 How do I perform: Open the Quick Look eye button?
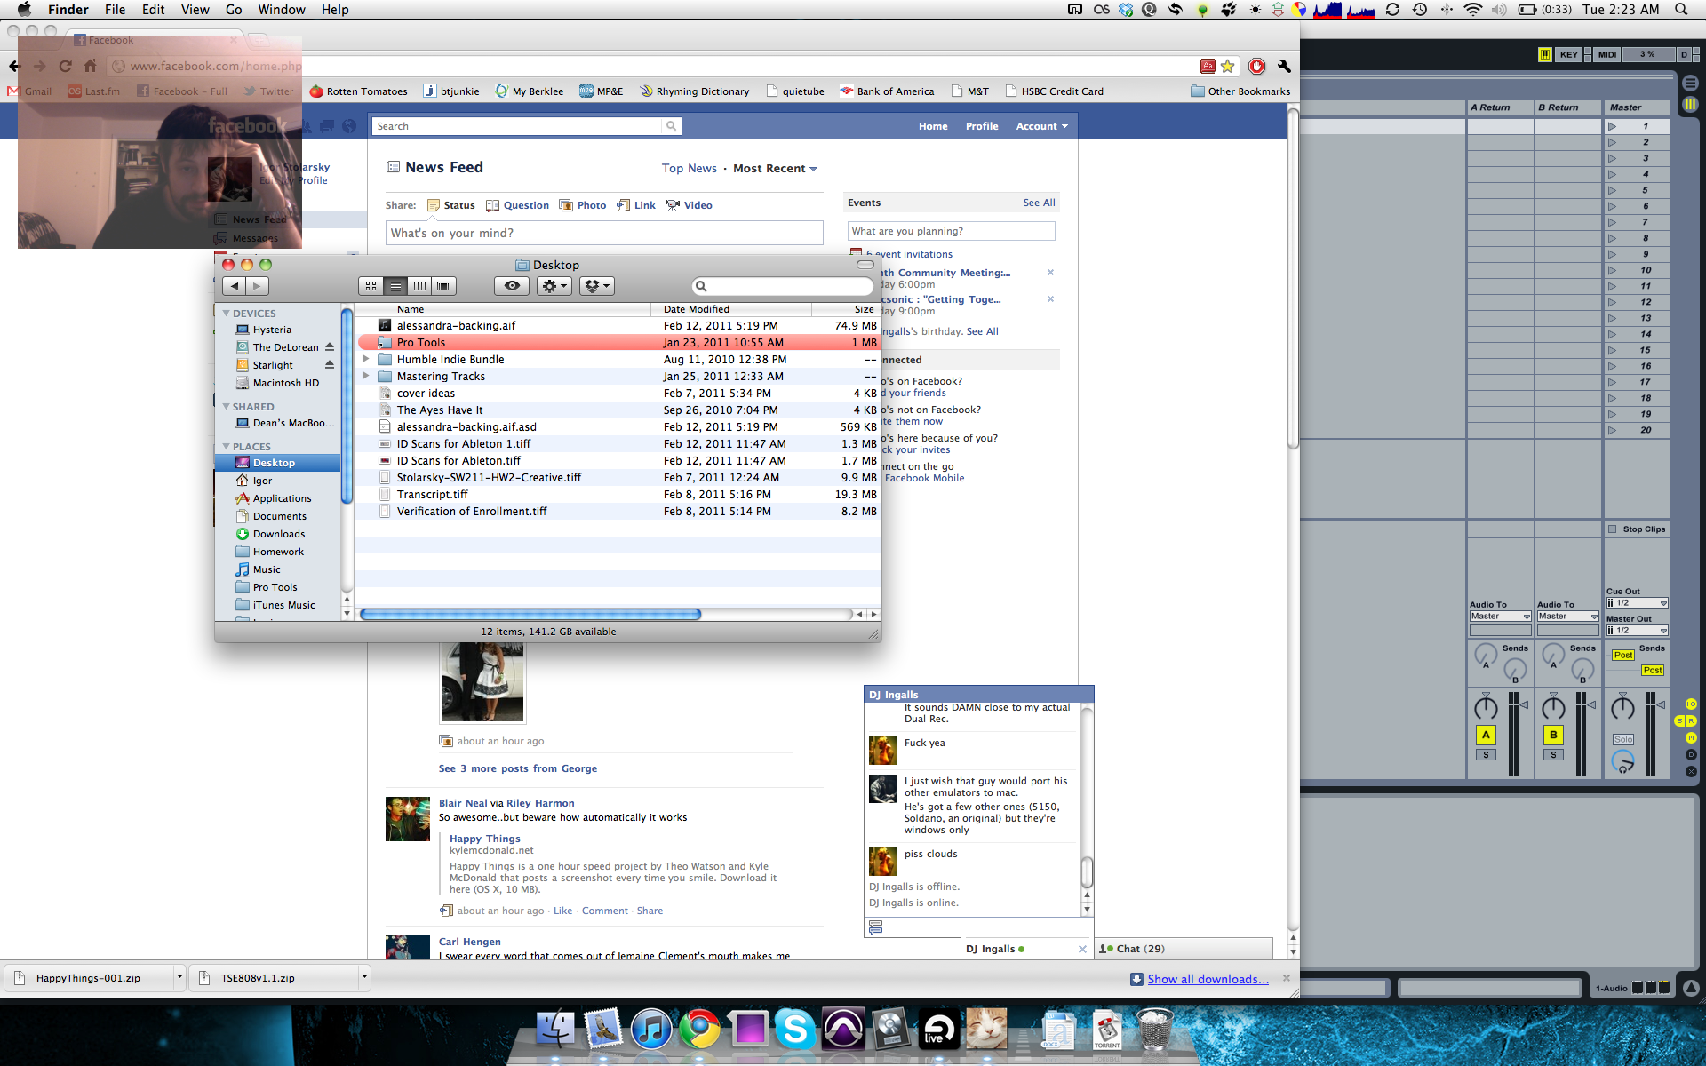[512, 286]
